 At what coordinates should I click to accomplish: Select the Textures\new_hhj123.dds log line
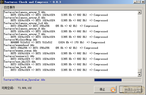20,62
